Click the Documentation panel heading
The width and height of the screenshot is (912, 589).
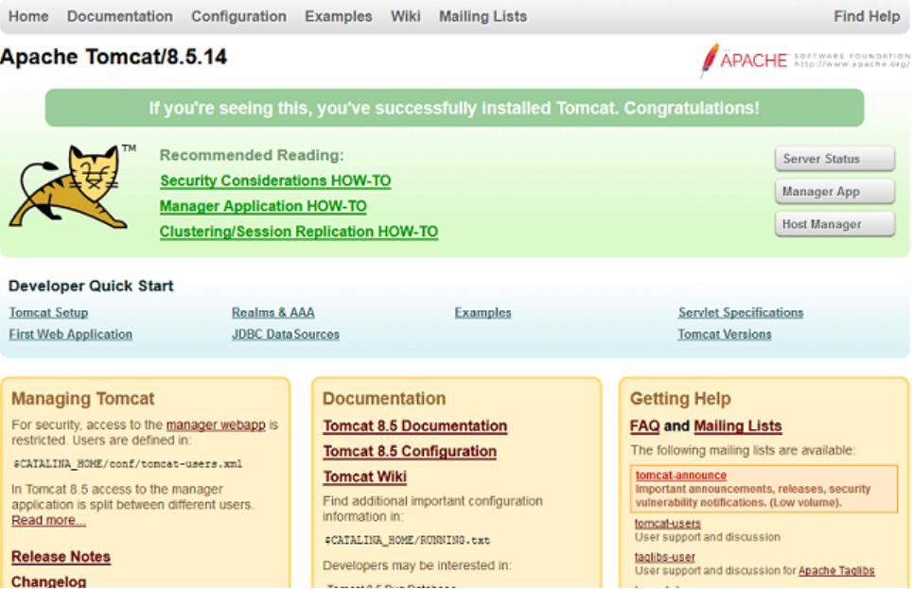click(384, 399)
